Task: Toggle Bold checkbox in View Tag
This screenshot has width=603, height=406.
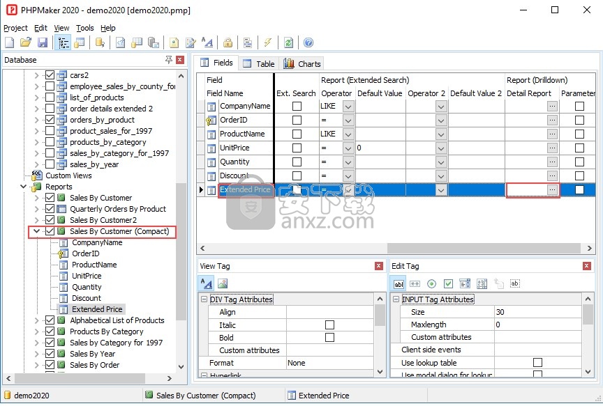Action: [329, 338]
